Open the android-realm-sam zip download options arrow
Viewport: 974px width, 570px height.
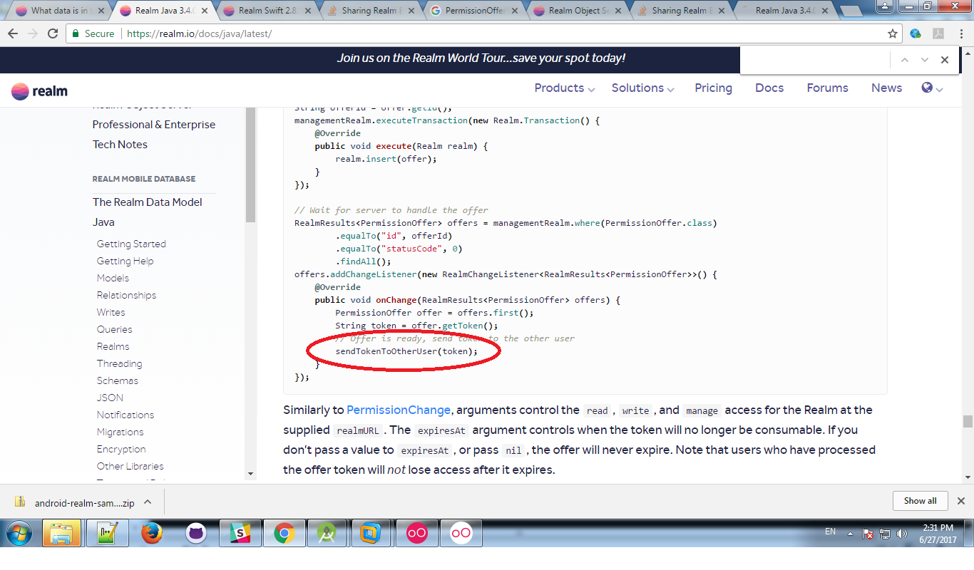coord(148,502)
